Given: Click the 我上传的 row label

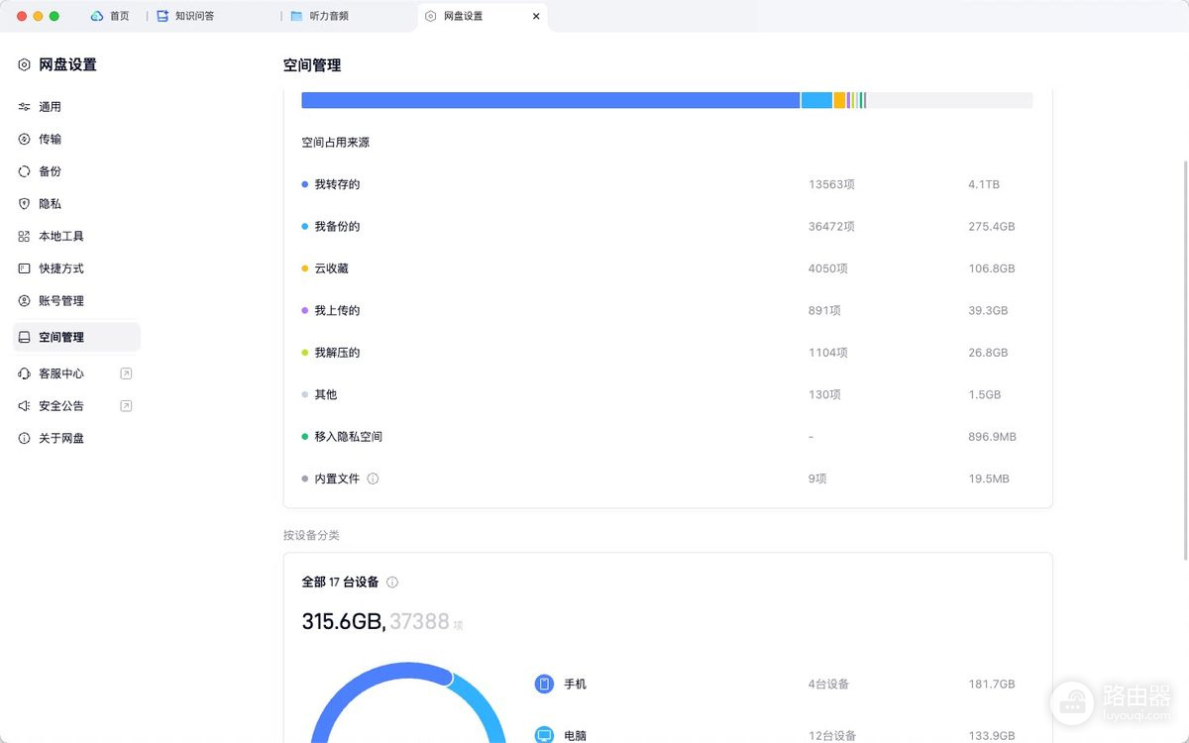Looking at the screenshot, I should tap(337, 311).
